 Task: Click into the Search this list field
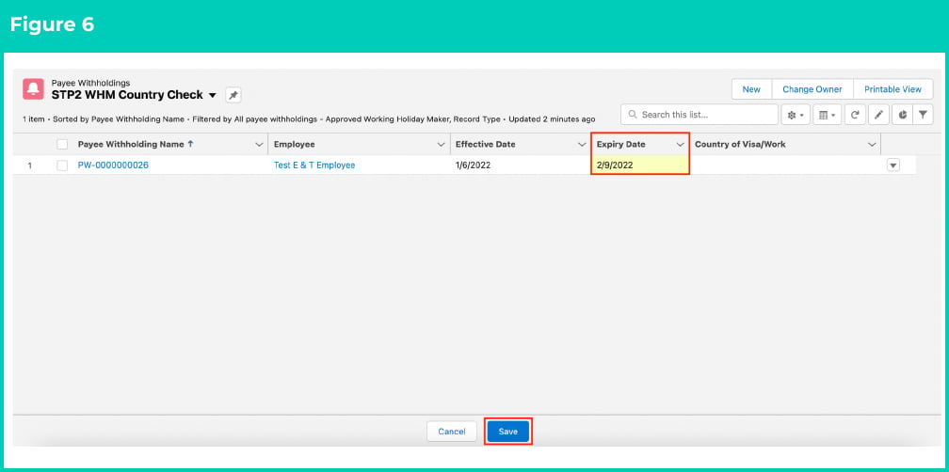tap(700, 114)
